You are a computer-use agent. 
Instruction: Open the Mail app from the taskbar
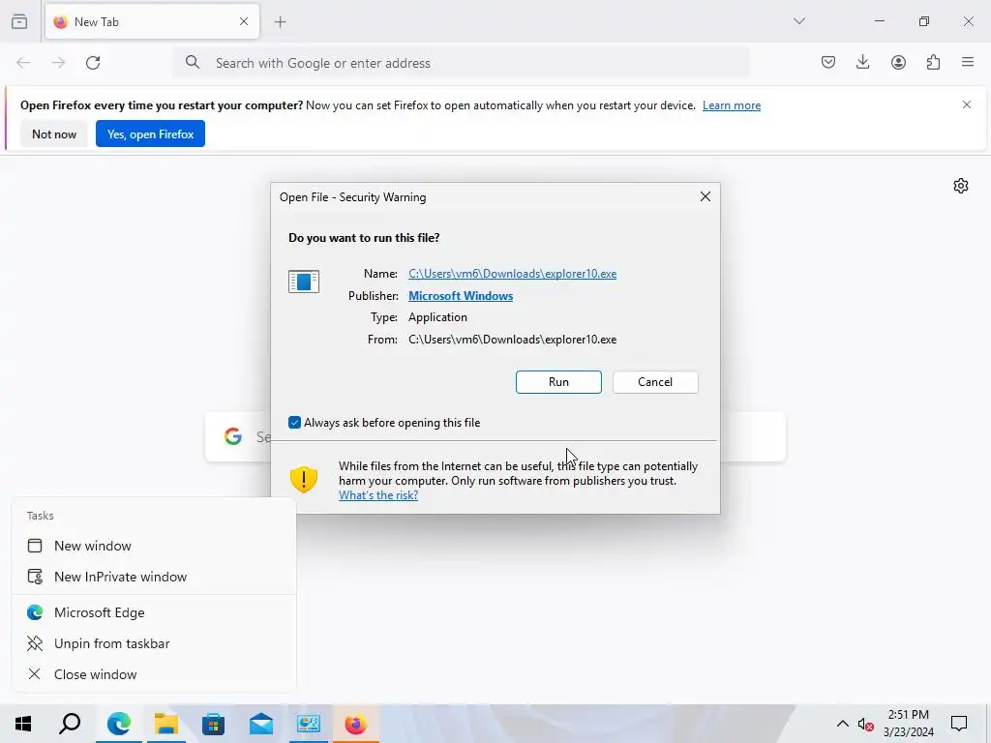point(261,724)
